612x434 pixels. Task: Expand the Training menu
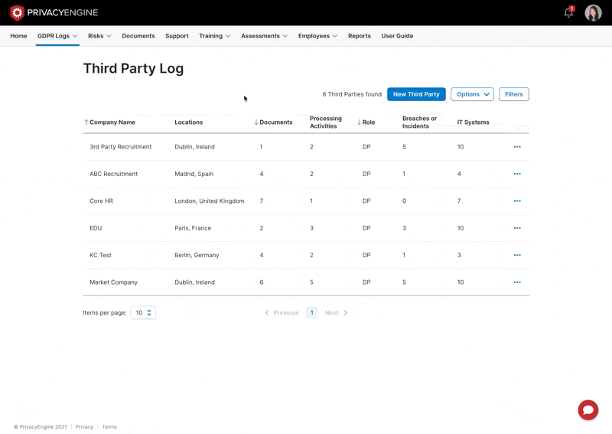(x=215, y=36)
